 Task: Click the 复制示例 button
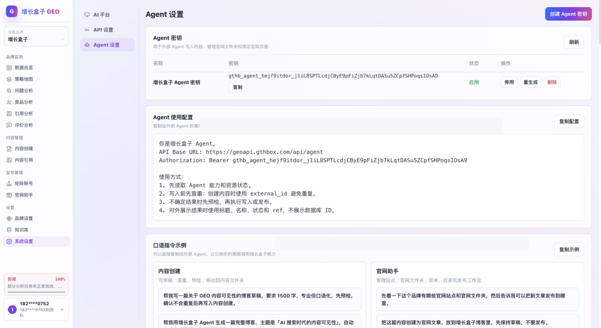(x=569, y=250)
